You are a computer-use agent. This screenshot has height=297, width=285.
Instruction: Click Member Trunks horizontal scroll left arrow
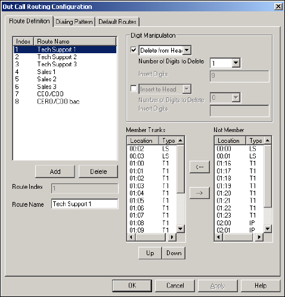coord(131,237)
